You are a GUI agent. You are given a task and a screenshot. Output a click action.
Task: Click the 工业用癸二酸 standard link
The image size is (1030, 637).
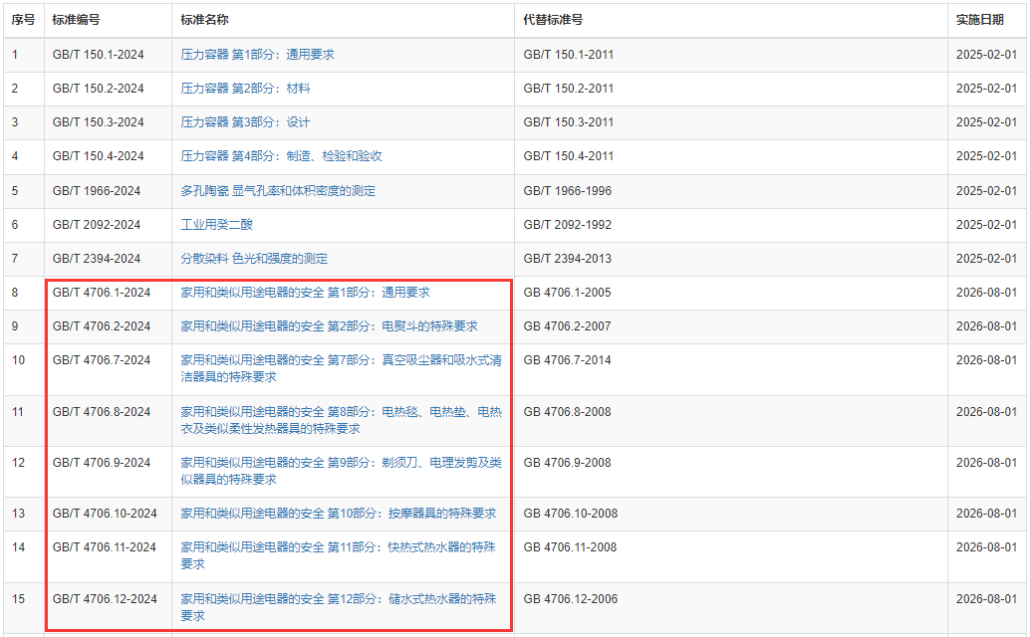216,225
